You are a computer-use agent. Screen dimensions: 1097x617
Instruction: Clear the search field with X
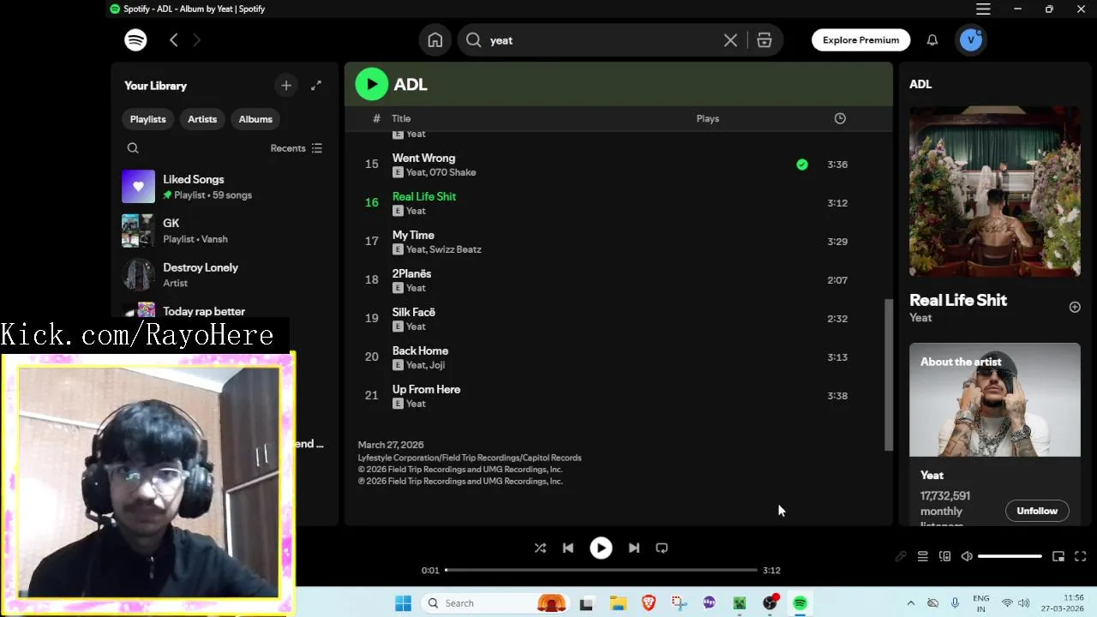coord(730,40)
